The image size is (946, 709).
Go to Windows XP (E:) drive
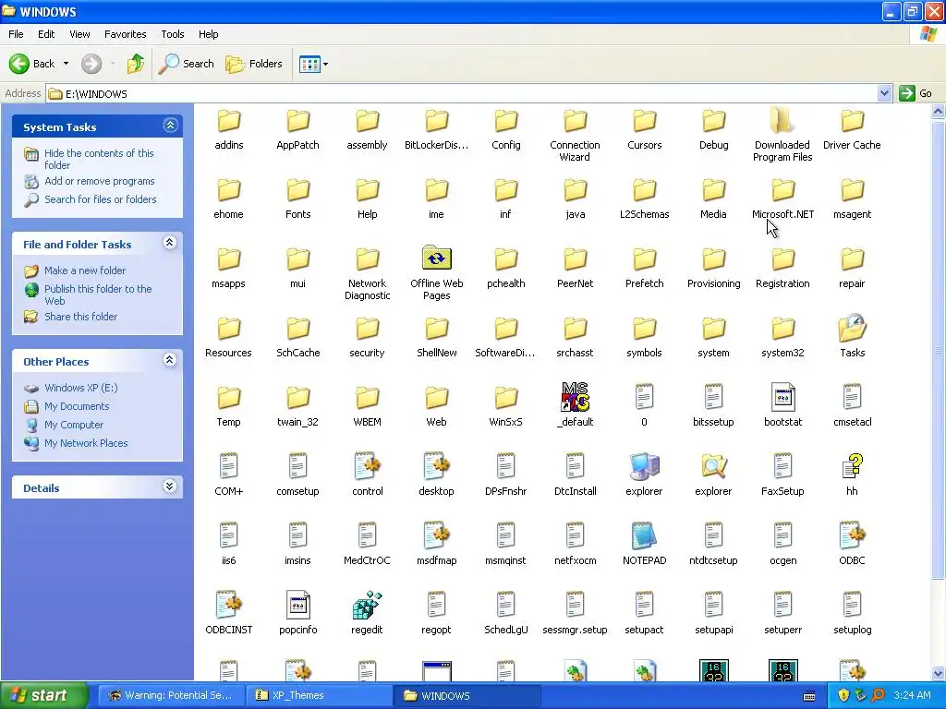(x=81, y=388)
